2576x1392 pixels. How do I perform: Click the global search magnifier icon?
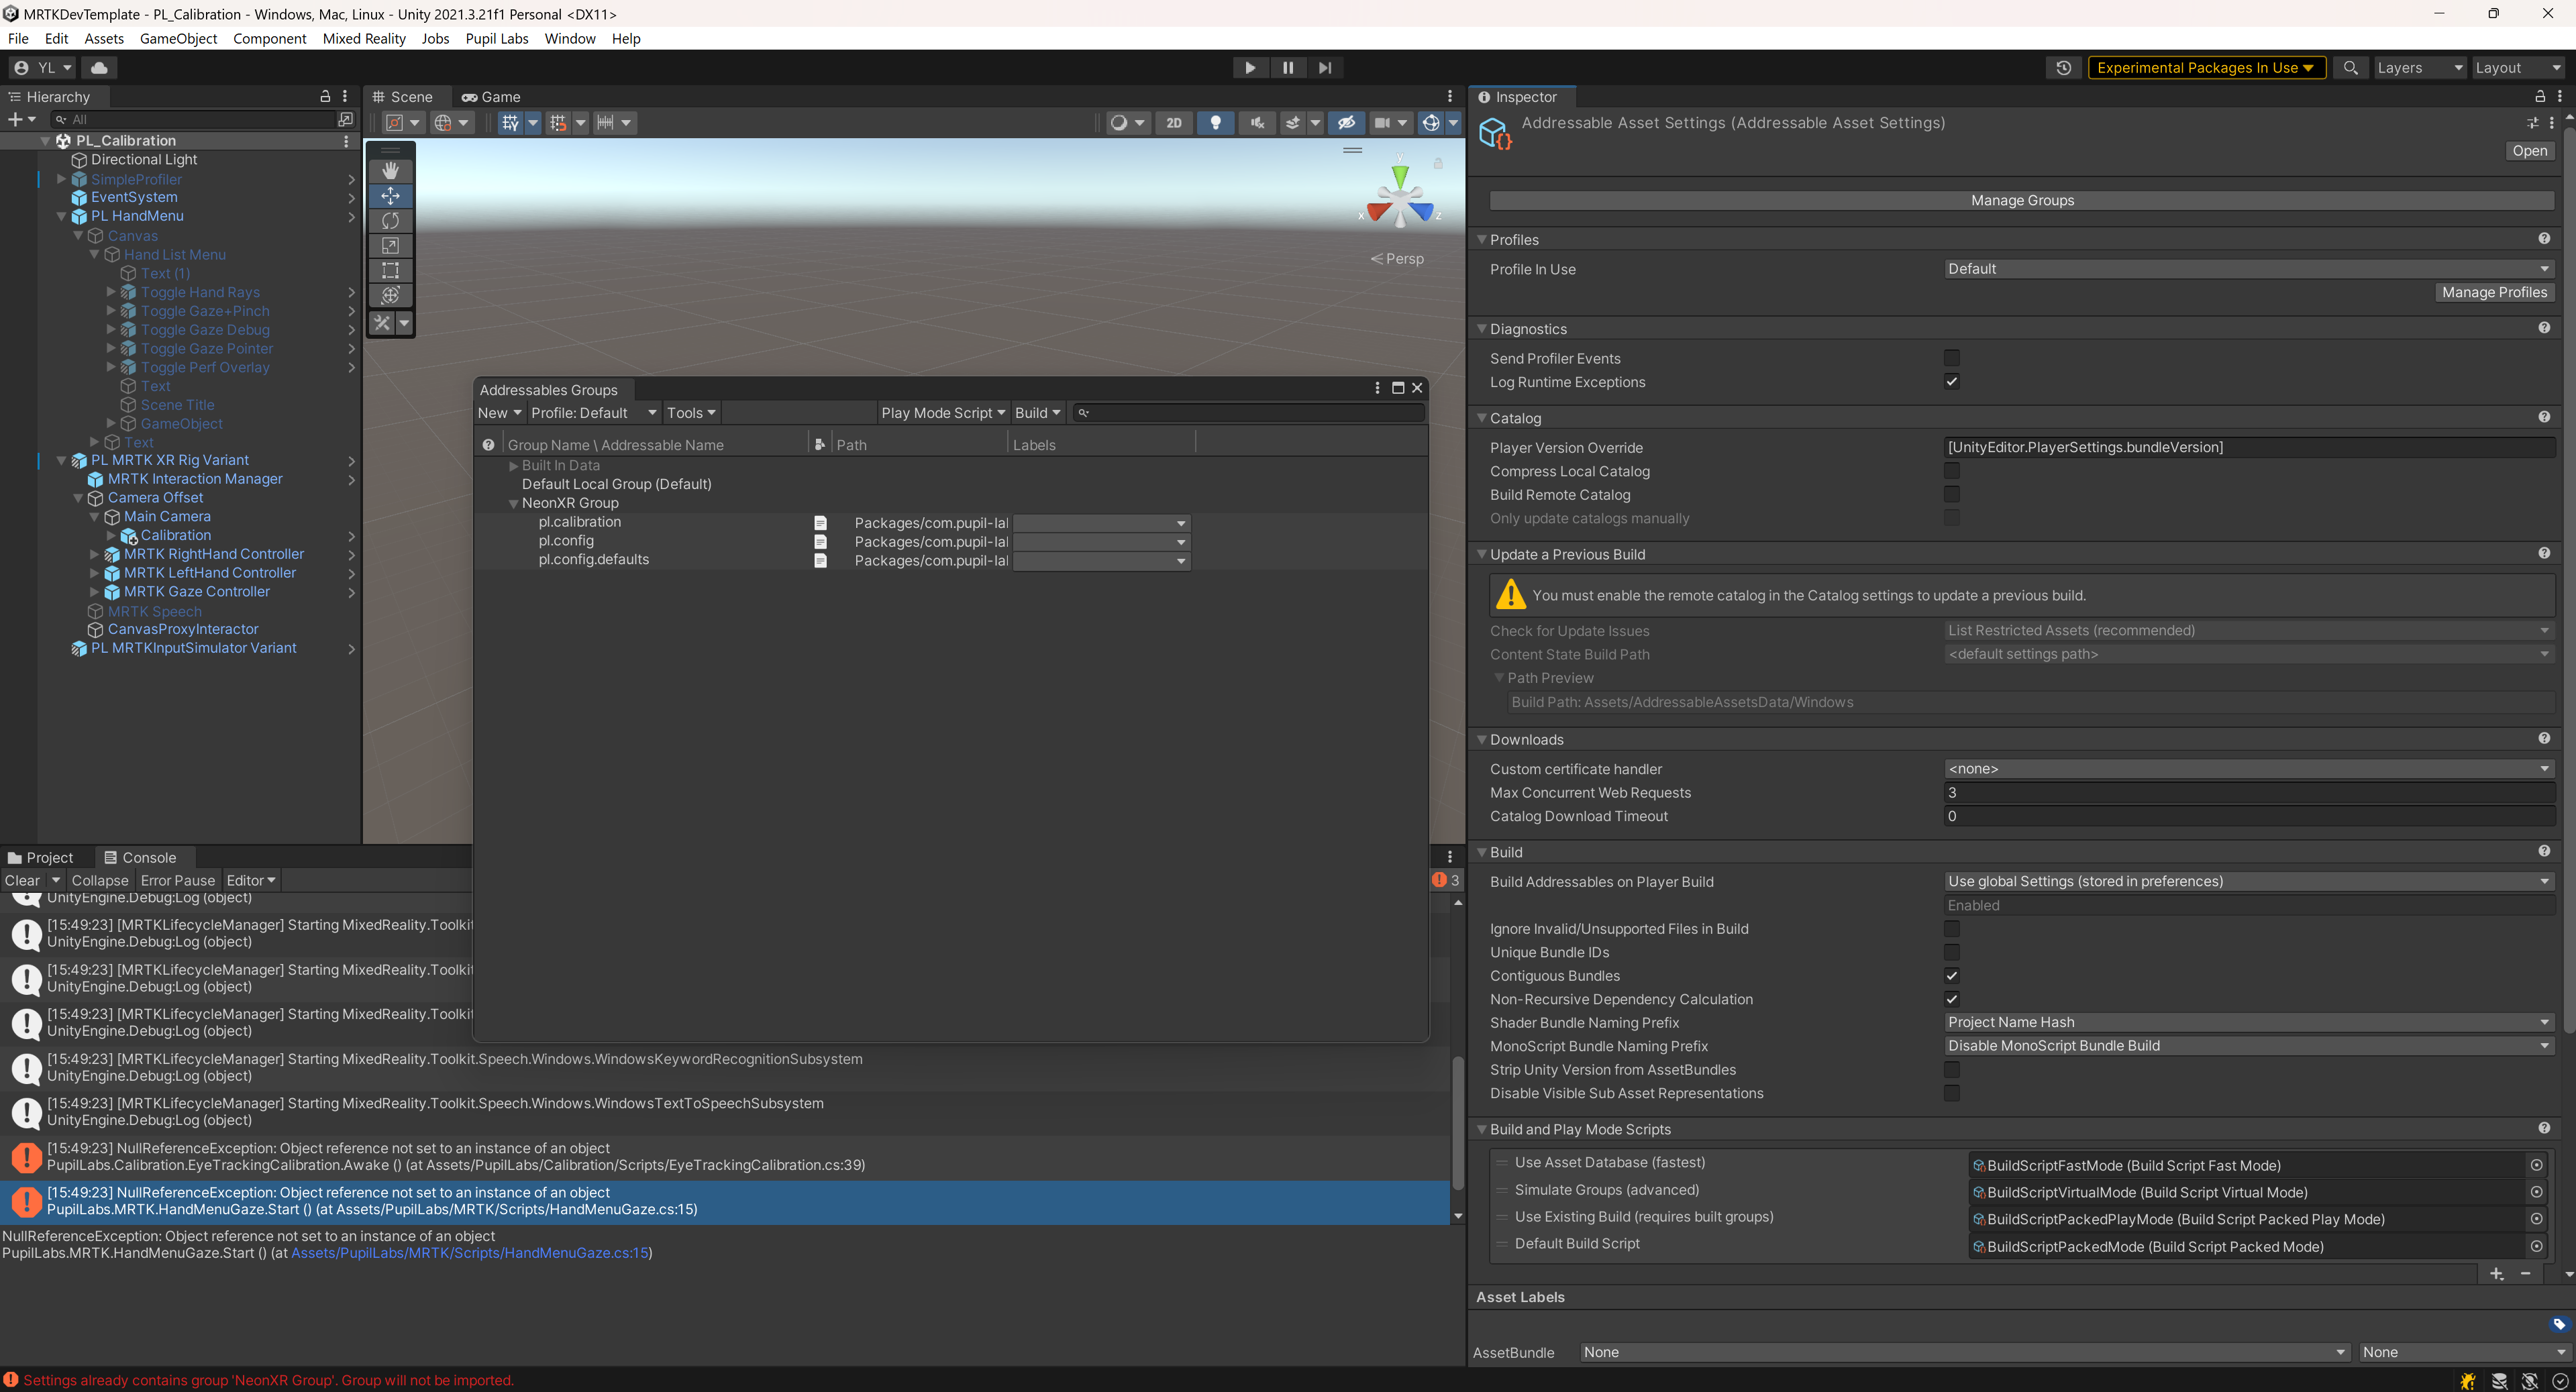click(2350, 67)
